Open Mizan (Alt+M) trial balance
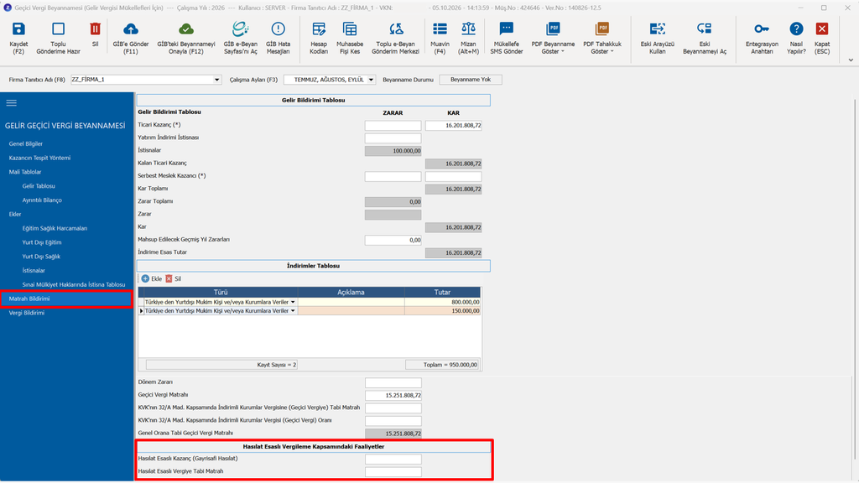 [x=468, y=38]
